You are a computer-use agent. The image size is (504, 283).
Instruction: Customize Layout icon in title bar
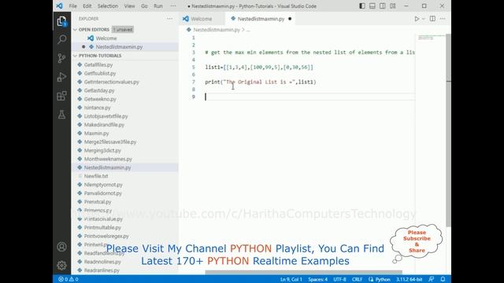tap(393, 6)
